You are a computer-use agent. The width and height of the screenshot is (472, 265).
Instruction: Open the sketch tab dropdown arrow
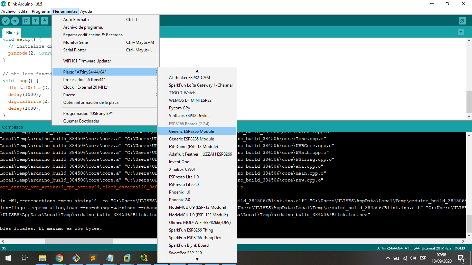click(460, 32)
